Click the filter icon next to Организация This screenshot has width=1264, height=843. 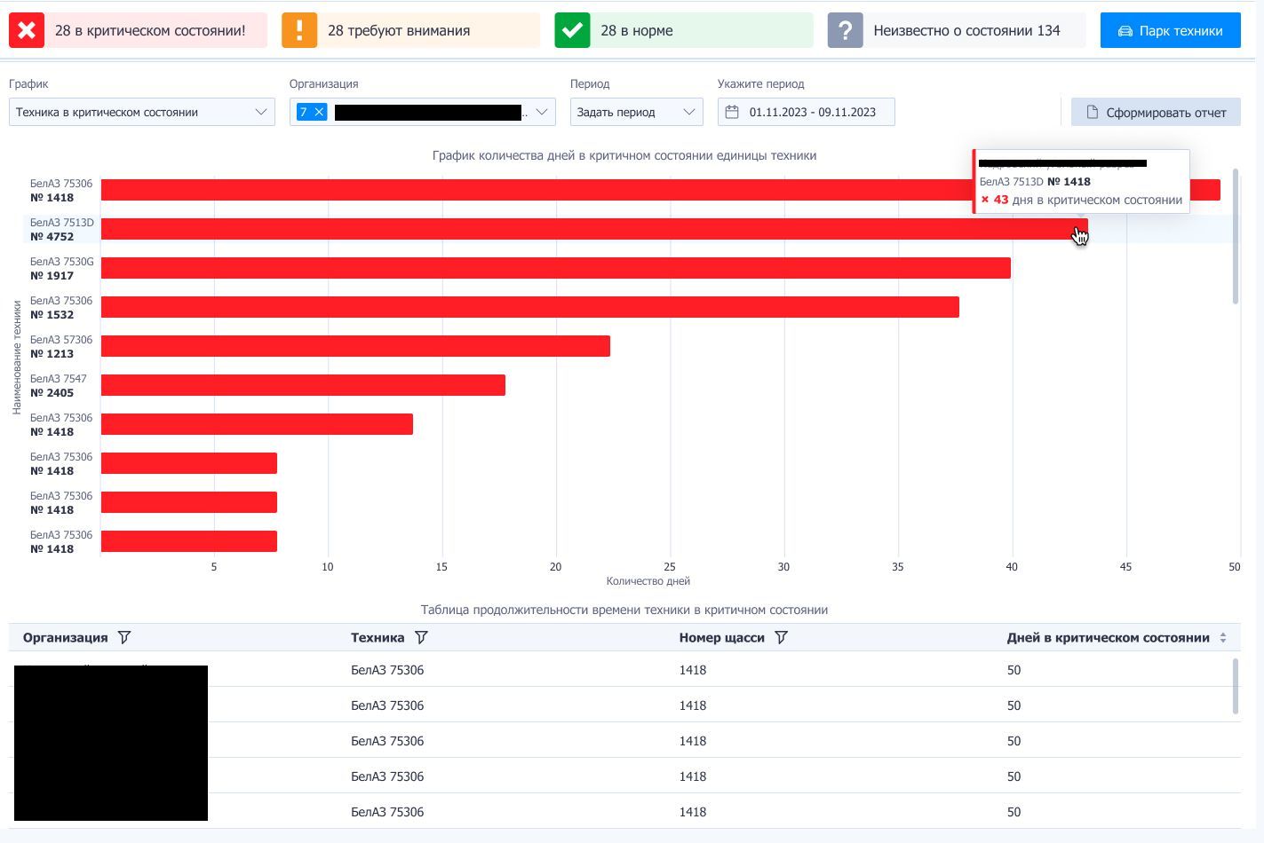[124, 637]
